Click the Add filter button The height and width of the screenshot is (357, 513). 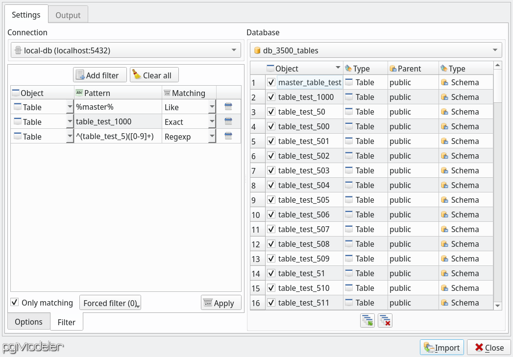tap(100, 75)
